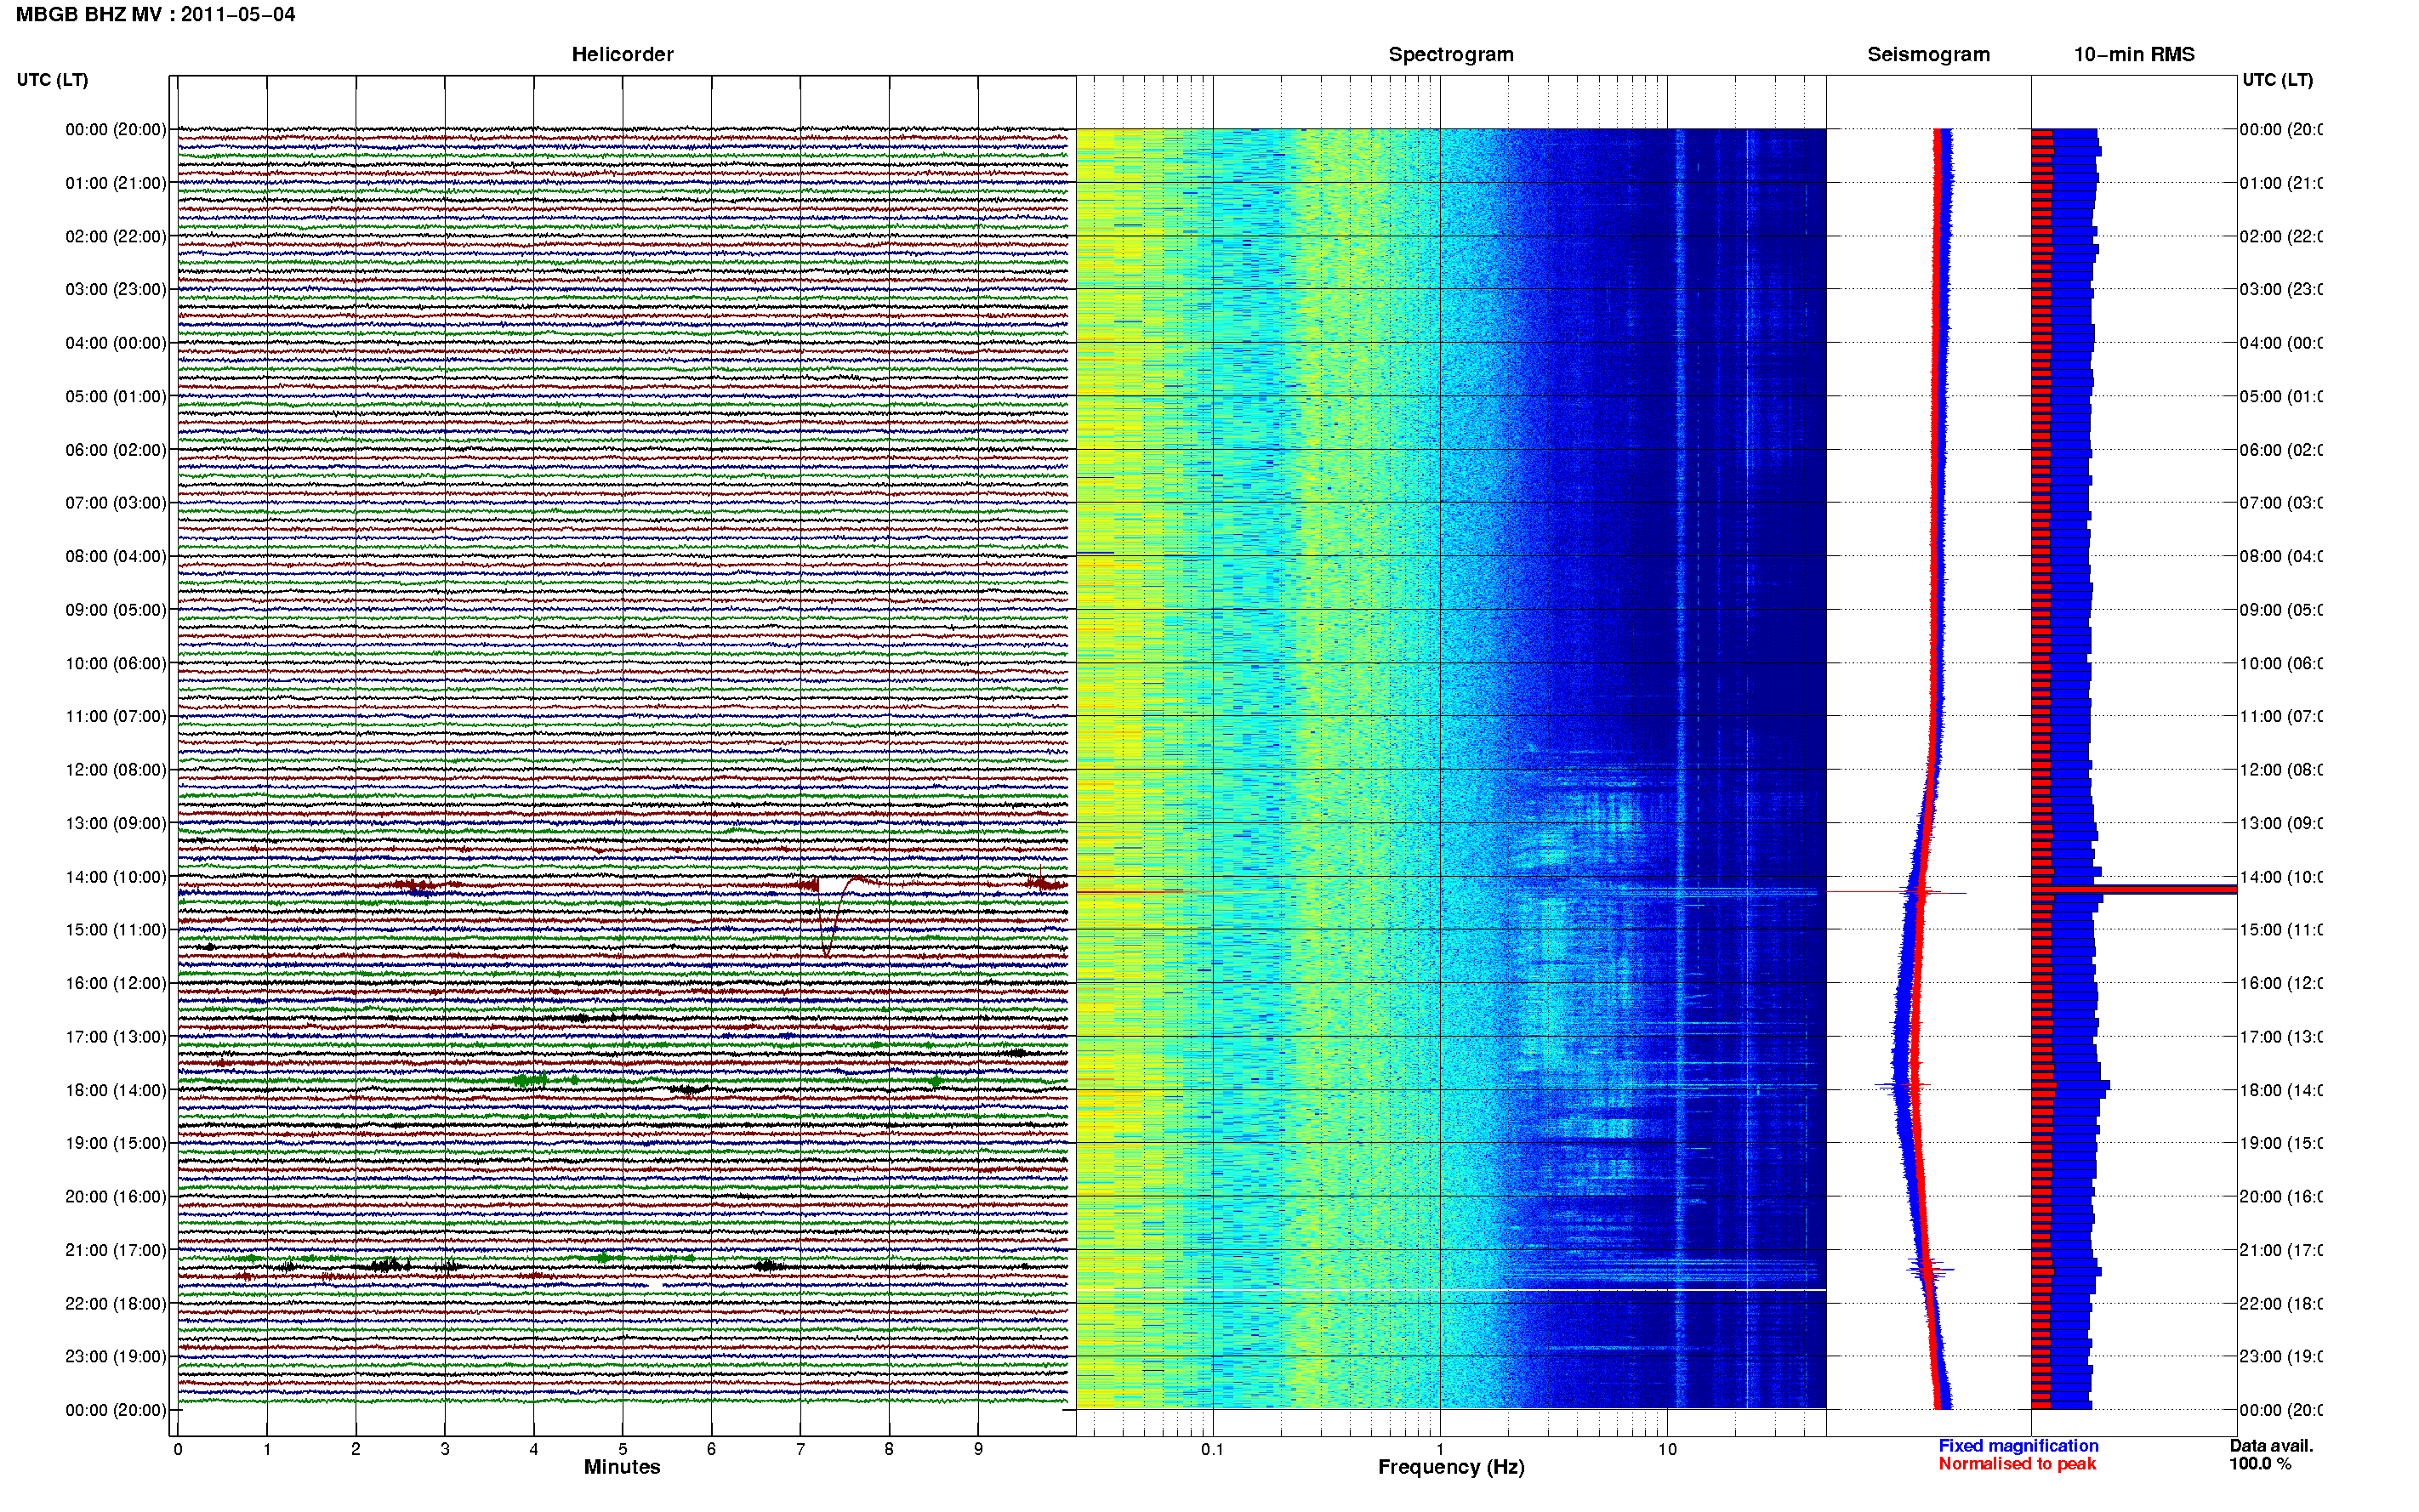Click left time label '01:00 (21:00)'

click(116, 183)
